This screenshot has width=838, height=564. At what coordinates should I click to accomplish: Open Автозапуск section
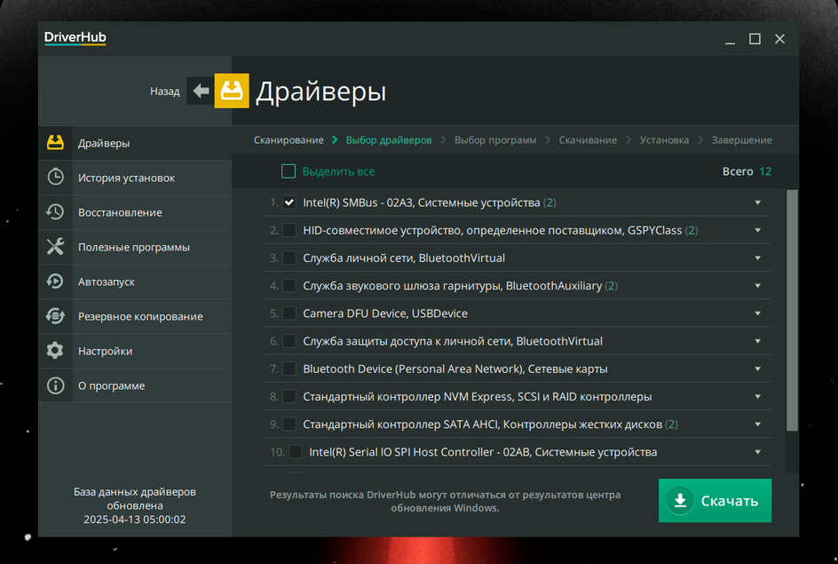click(x=135, y=282)
